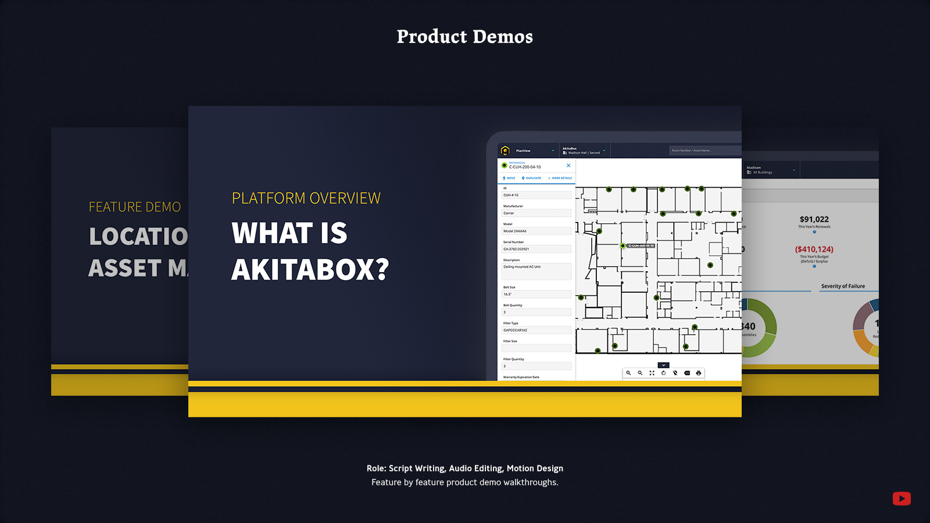
Task: Click info icon under This Year's Renewals
Action: [814, 232]
